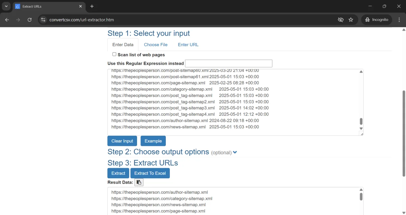Focus the Regular Expression input field
406x215 pixels.
(228, 63)
